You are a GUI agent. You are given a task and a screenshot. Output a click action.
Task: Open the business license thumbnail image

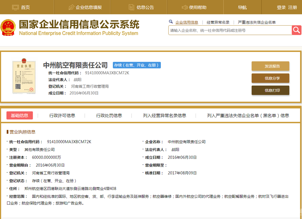tap(24, 76)
